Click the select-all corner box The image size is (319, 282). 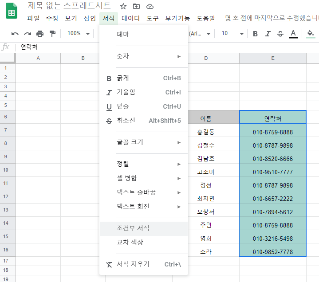(8, 58)
